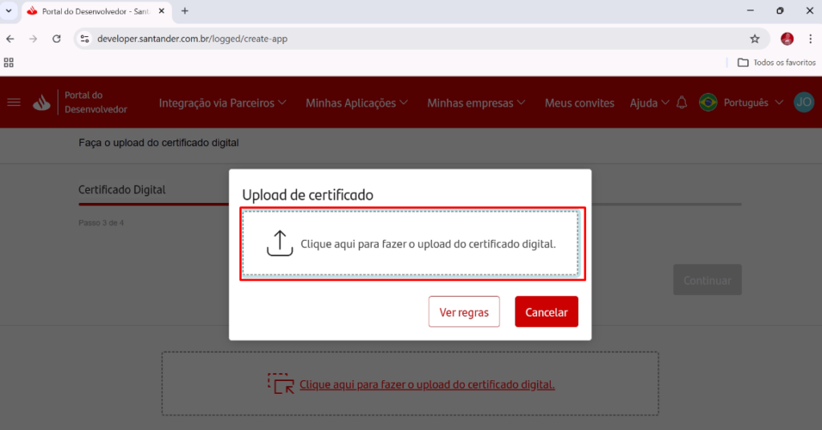This screenshot has height=430, width=822.
Task: Bookmark this page with star icon
Action: pos(755,39)
